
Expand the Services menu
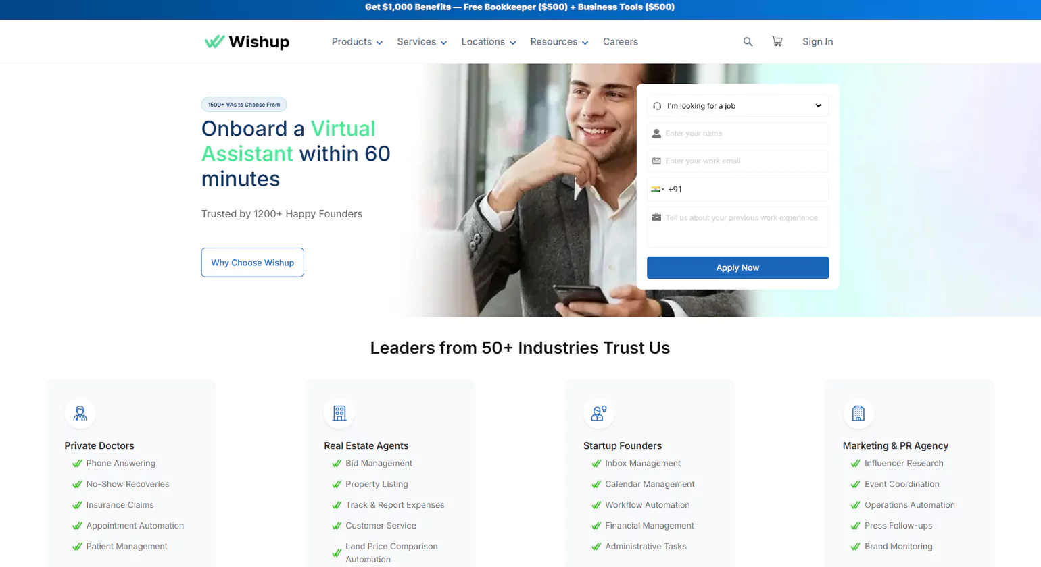coord(421,41)
